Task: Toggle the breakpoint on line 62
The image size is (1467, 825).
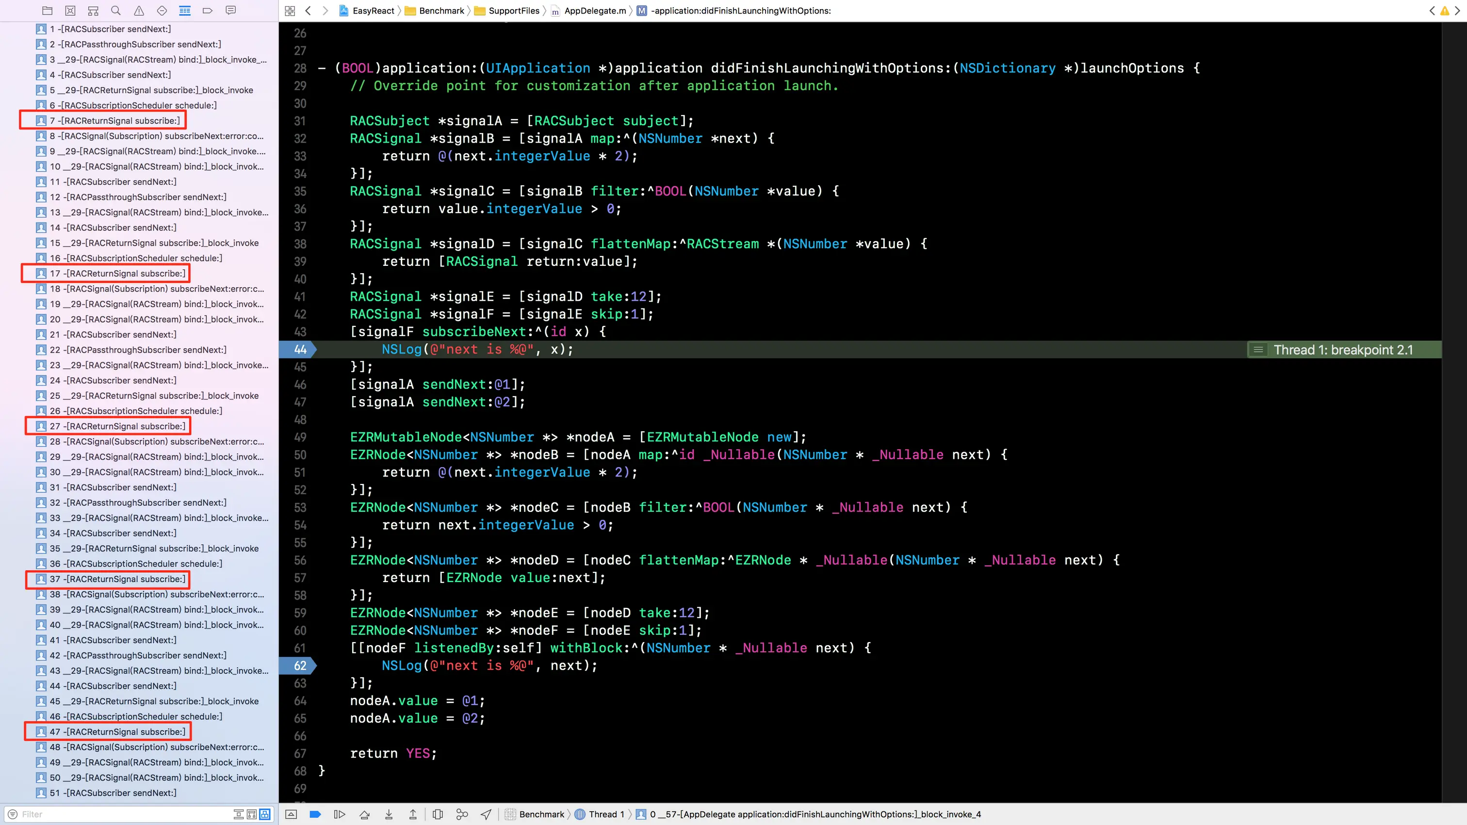Action: point(298,665)
